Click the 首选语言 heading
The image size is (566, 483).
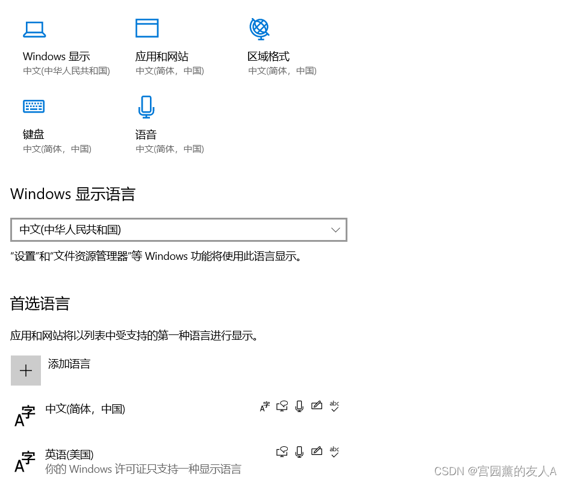coord(40,303)
